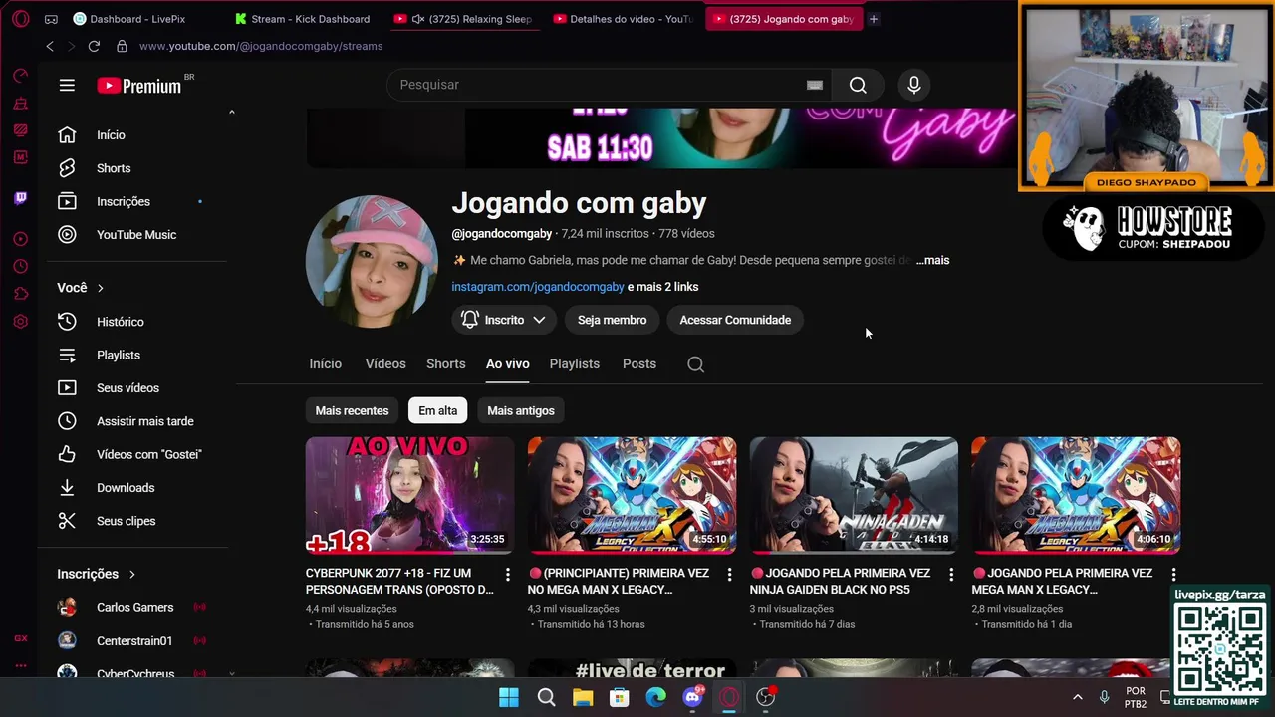Show hidden system tray icons
Screen dimensions: 1275x717
(1077, 697)
